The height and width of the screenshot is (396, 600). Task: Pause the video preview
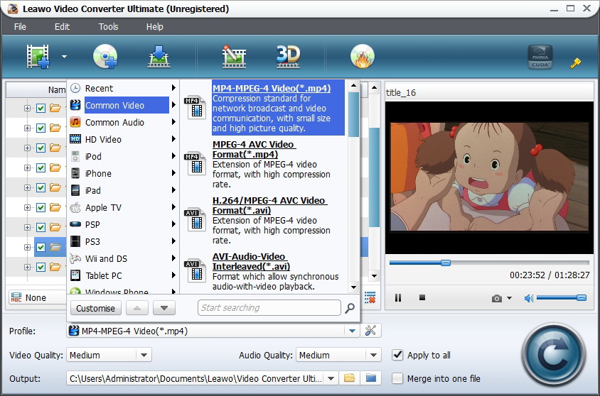pos(398,298)
